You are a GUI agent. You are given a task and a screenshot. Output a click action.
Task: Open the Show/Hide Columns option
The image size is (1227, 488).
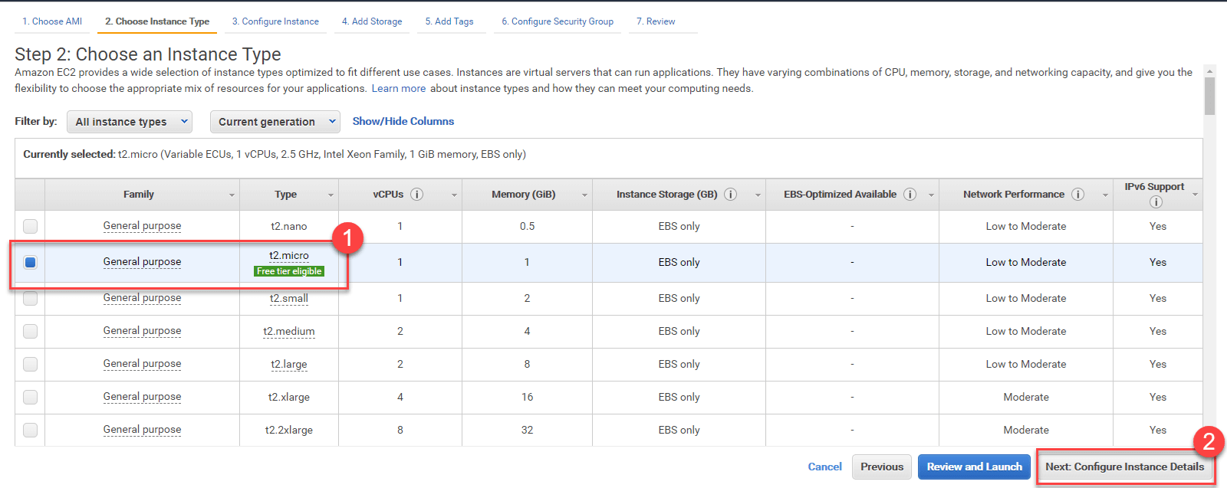point(403,121)
